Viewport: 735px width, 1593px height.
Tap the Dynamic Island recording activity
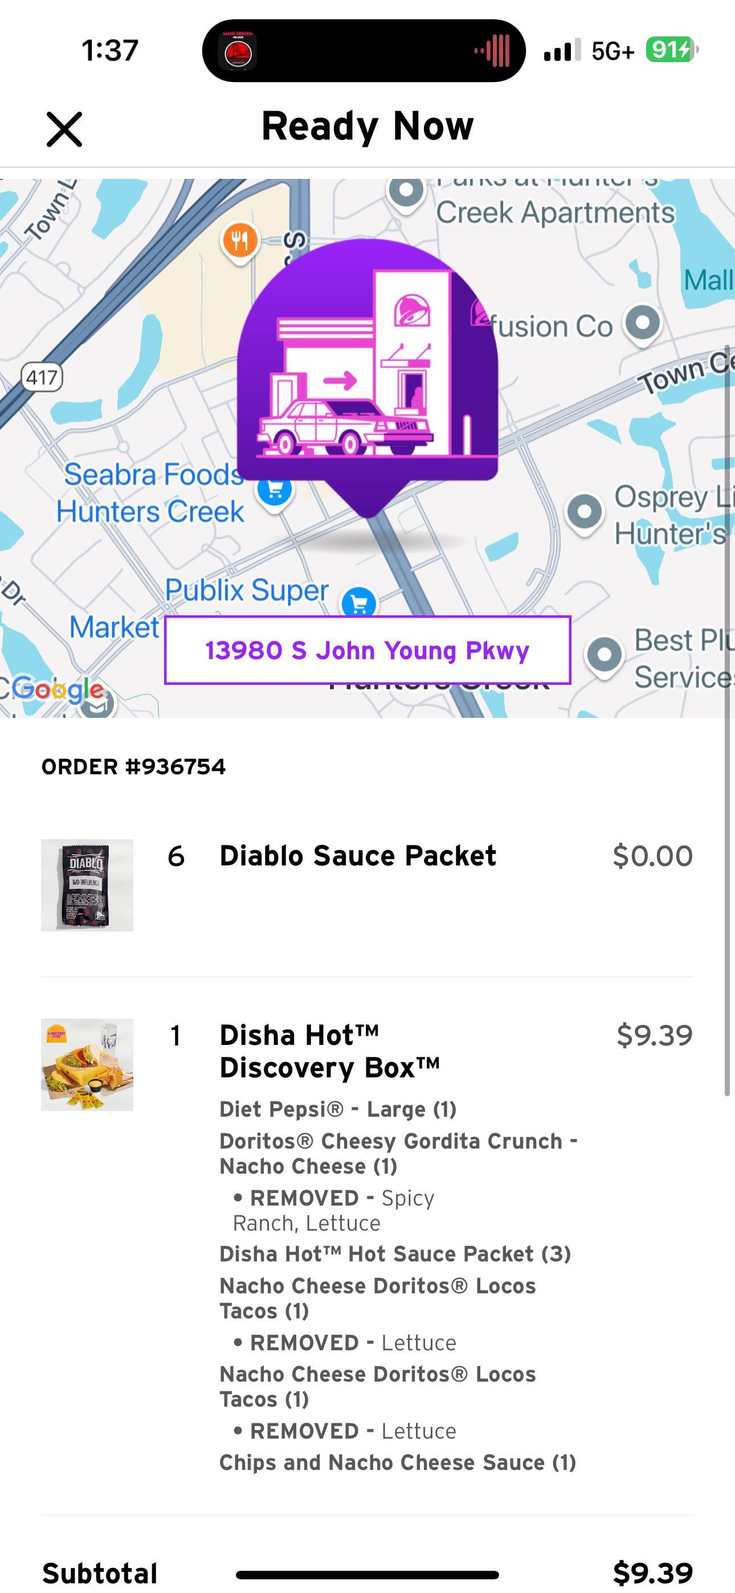pyautogui.click(x=364, y=51)
